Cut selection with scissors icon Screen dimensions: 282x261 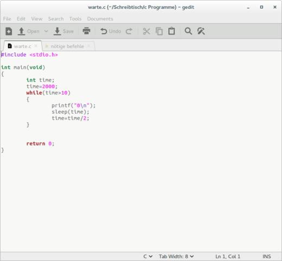(x=146, y=31)
